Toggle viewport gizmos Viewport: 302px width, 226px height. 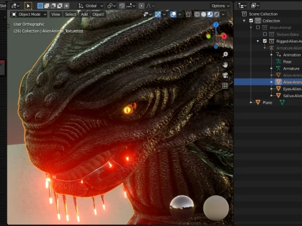point(158,14)
